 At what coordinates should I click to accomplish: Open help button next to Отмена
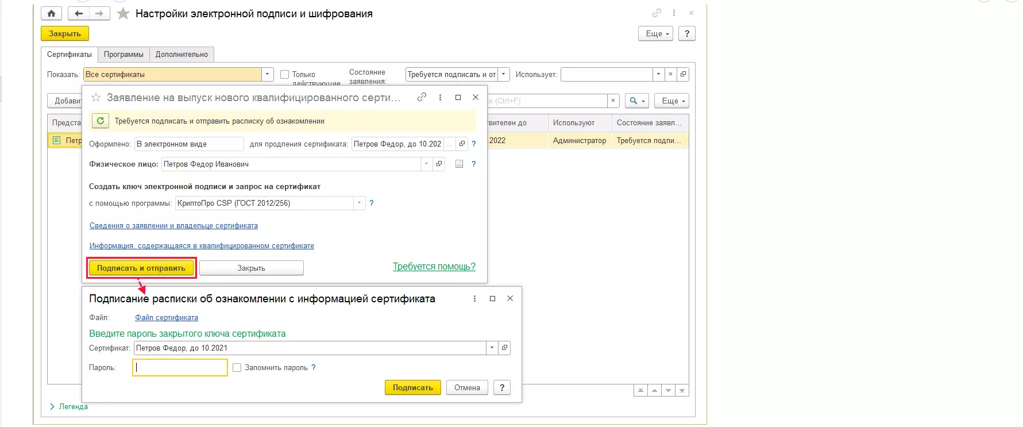pyautogui.click(x=501, y=387)
